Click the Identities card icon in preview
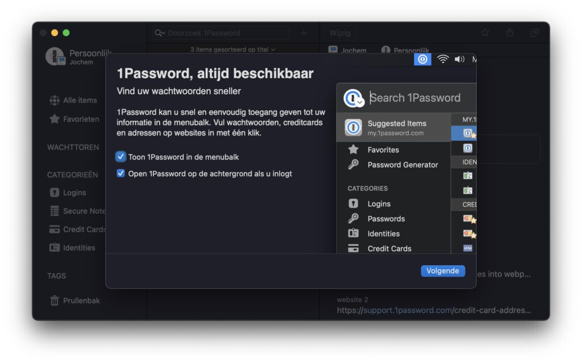582x363 pixels. coord(354,233)
